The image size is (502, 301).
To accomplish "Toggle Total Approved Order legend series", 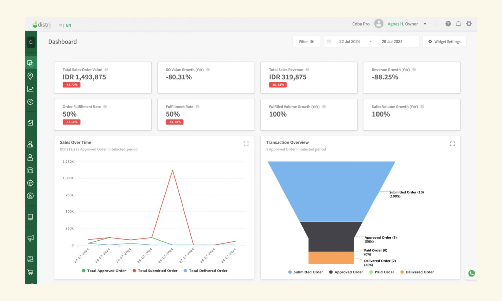I will pos(104,271).
